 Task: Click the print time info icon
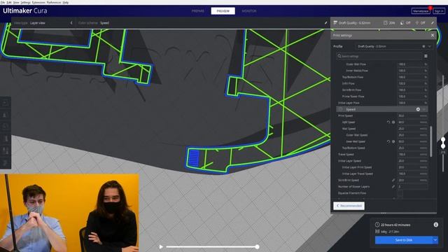pyautogui.click(x=436, y=225)
